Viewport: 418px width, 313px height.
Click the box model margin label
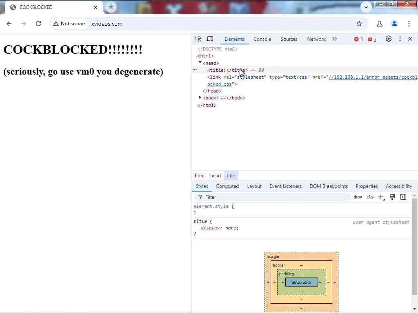273,257
